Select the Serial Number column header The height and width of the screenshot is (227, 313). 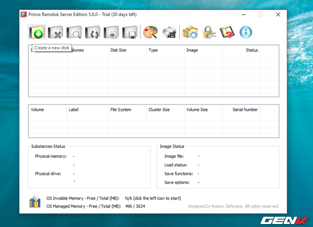[245, 110]
